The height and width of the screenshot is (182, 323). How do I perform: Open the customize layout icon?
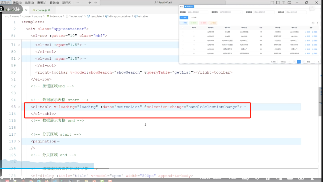[289, 2]
